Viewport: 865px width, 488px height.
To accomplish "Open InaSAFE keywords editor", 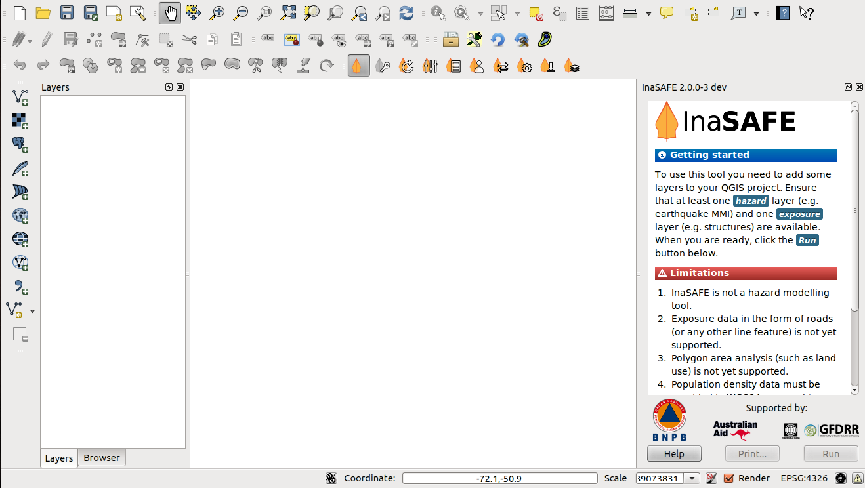I will click(383, 66).
